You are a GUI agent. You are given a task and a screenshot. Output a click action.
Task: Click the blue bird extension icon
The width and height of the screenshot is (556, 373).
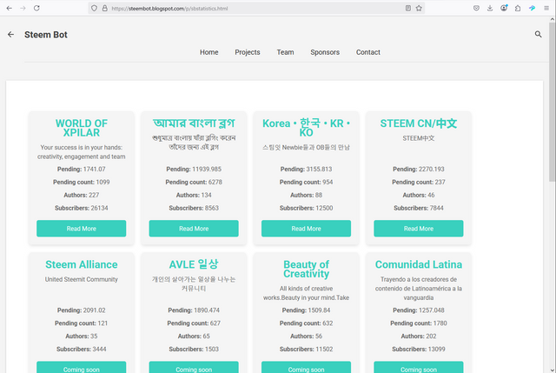coord(532,8)
